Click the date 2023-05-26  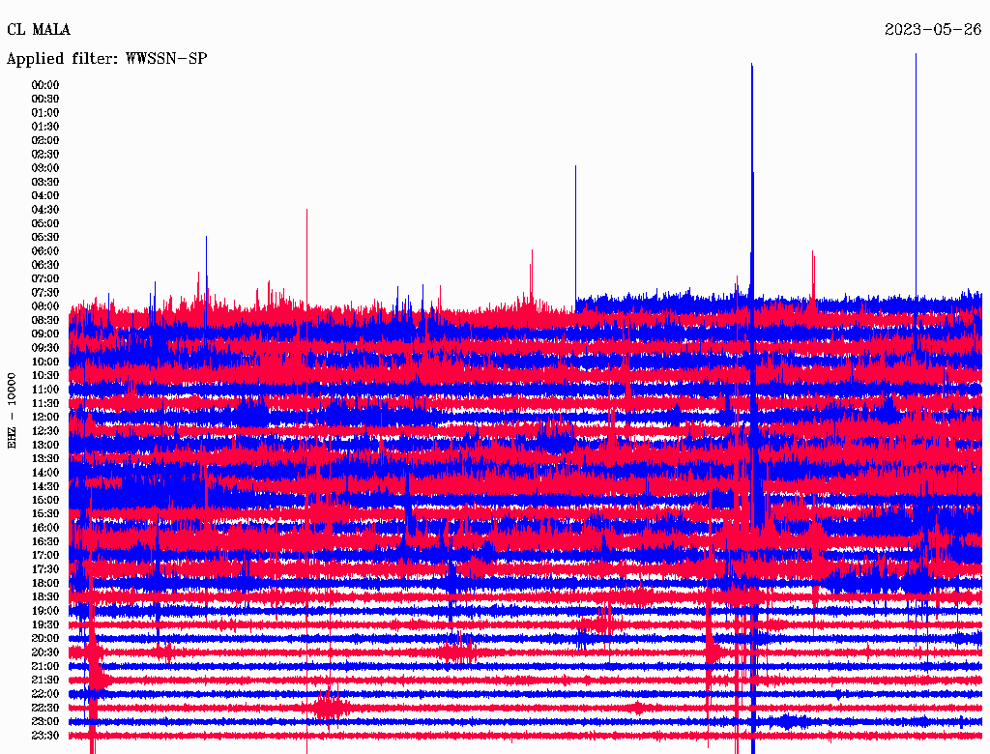(933, 30)
